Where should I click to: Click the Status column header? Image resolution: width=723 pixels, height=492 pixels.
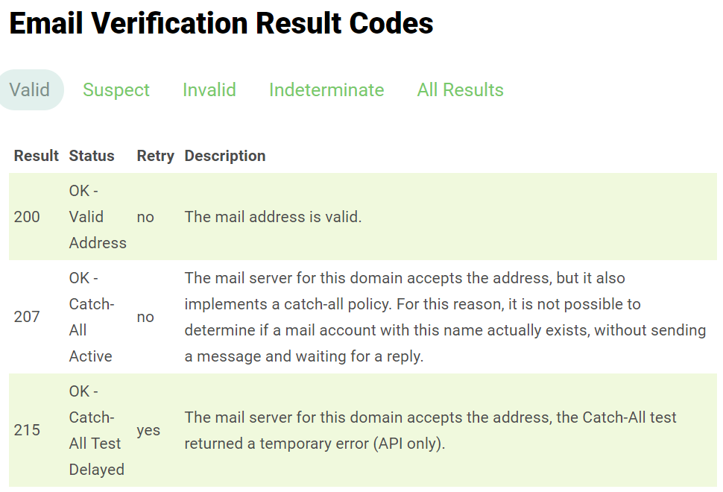click(x=92, y=156)
